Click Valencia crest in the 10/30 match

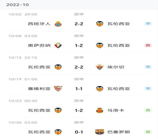58,132
